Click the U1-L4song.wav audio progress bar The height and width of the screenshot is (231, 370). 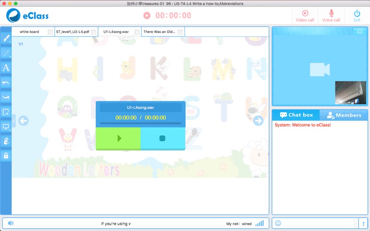coord(141,123)
